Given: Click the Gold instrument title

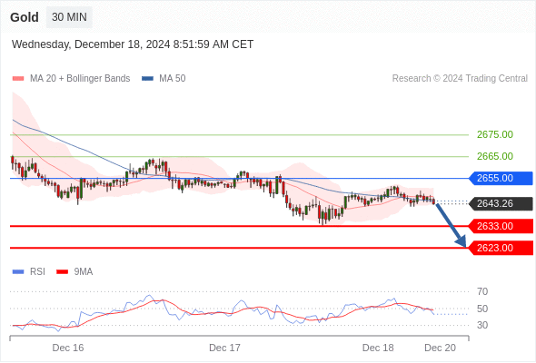Looking at the screenshot, I should click(x=25, y=17).
